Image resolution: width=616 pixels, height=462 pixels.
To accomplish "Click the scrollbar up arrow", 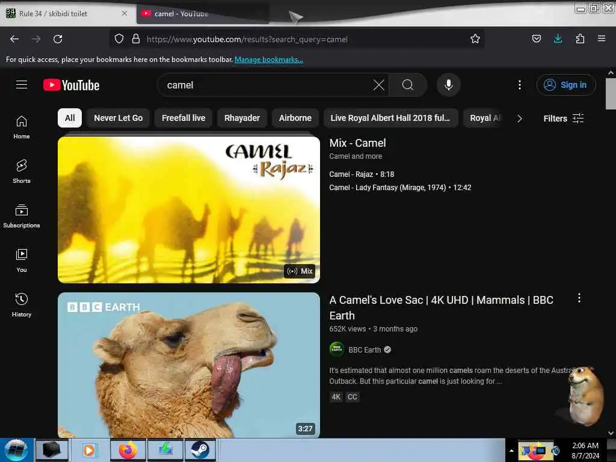I will click(611, 73).
